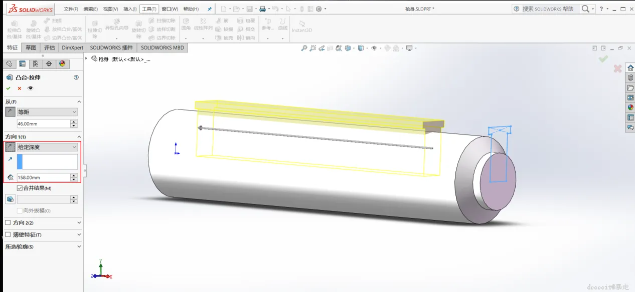Open the FeatureManager design tree tab
635x292 pixels.
[9, 63]
